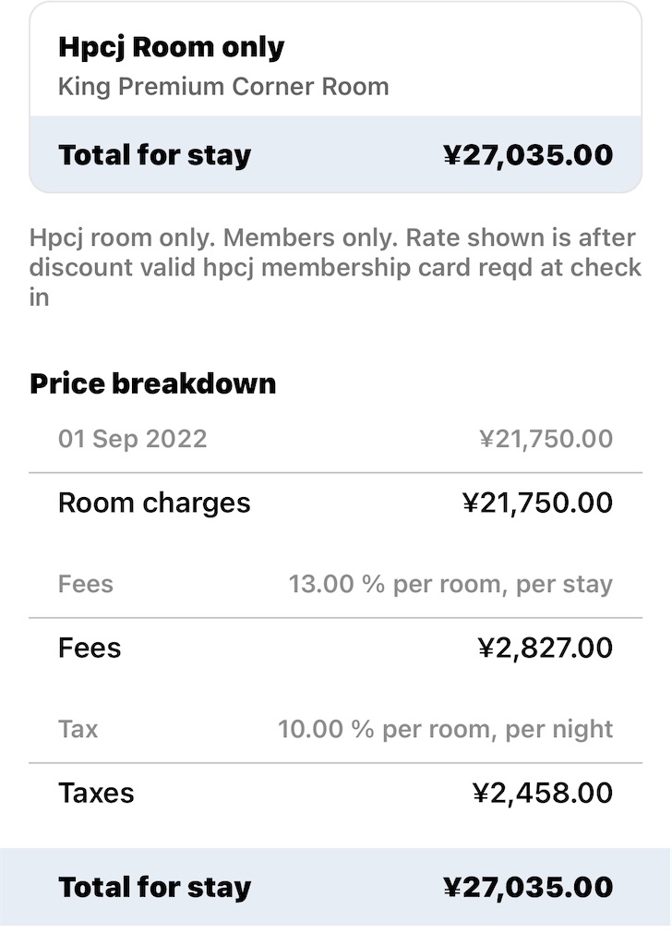This screenshot has width=672, height=946.
Task: Click 10.00 % per room, per night
Action: [x=446, y=730]
